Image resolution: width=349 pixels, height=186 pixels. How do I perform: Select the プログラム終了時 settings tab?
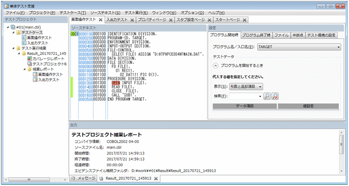(x=256, y=35)
